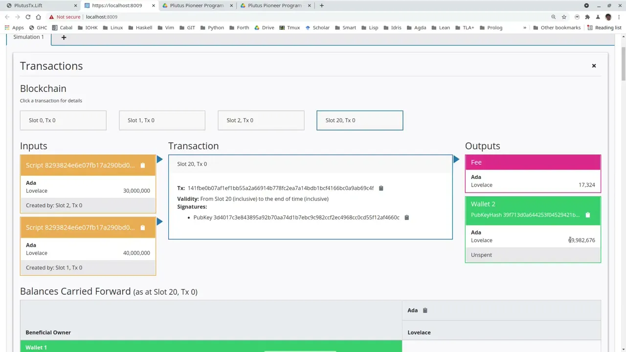Image resolution: width=626 pixels, height=352 pixels.
Task: Open the Haskell bookmarks folder
Action: coord(140,28)
